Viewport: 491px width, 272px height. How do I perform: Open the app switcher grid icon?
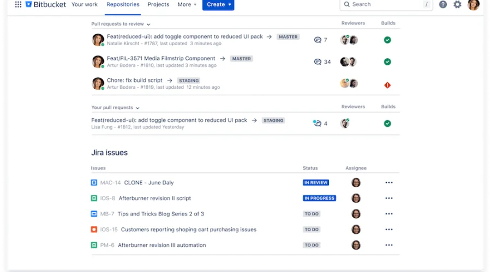(18, 4)
